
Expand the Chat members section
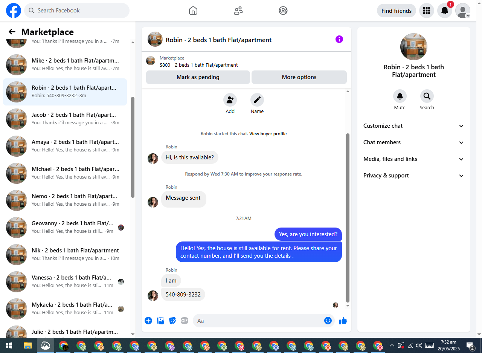coord(414,142)
